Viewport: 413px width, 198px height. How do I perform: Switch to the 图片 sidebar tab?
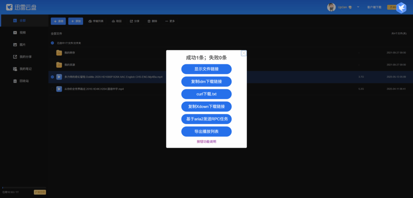tap(23, 45)
